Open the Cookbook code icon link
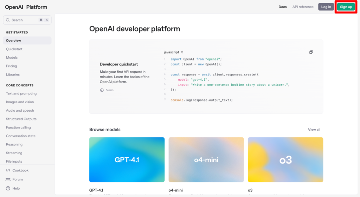Viewport: 360px width, 197px height. click(x=8, y=171)
